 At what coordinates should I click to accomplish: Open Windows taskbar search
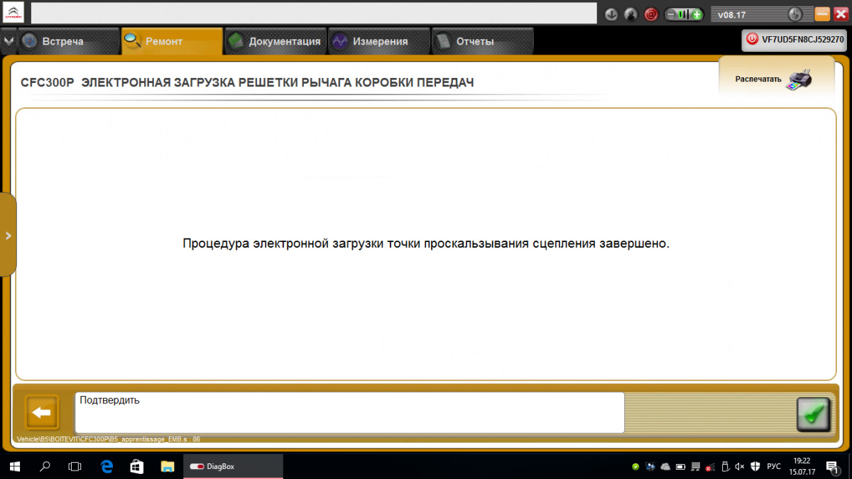(x=45, y=466)
